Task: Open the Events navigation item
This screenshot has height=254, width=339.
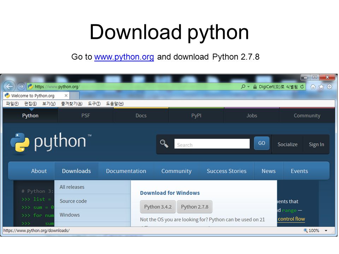Action: (x=299, y=171)
